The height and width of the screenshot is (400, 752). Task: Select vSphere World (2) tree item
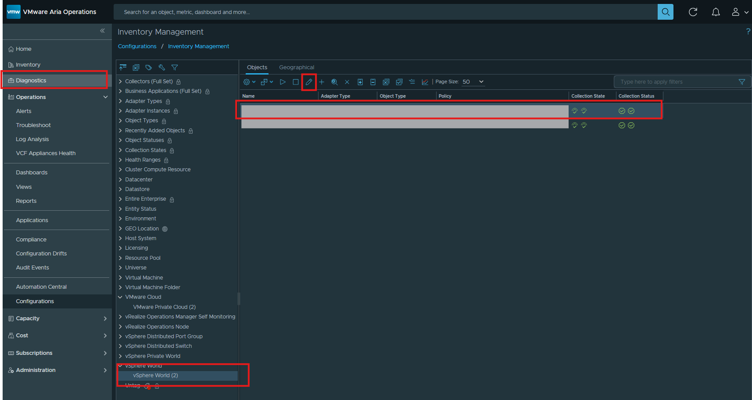(156, 375)
